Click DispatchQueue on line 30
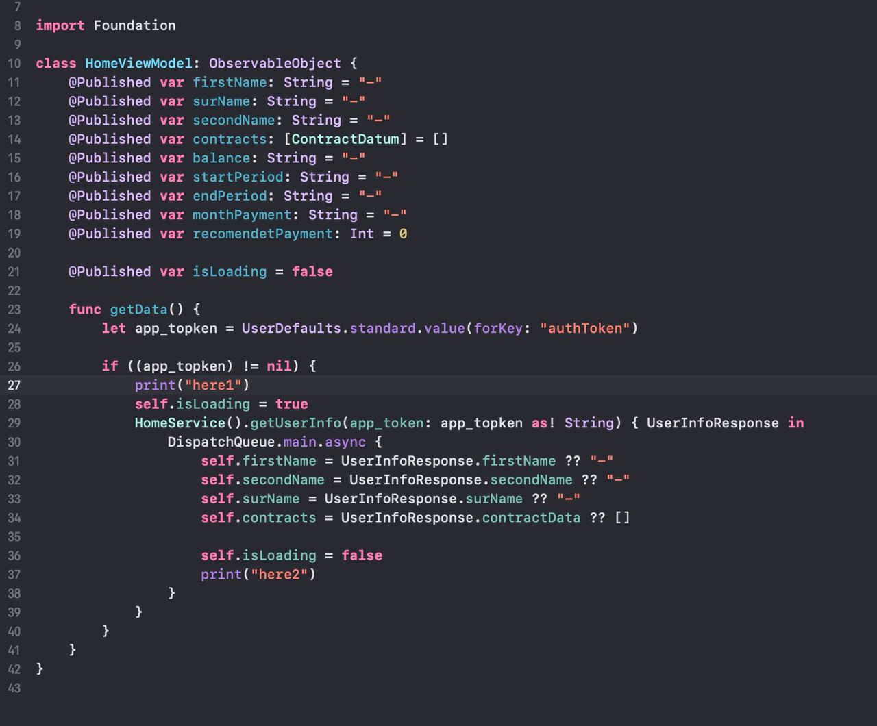This screenshot has height=726, width=877. point(221,442)
